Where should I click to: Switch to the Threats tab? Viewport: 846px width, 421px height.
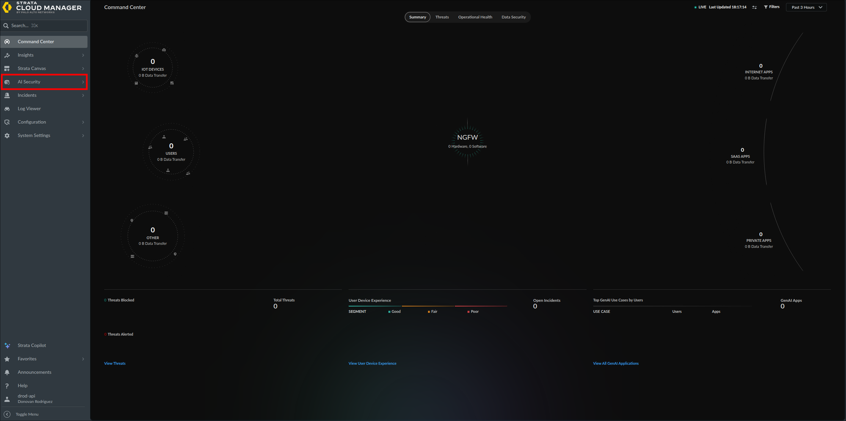[x=442, y=17]
